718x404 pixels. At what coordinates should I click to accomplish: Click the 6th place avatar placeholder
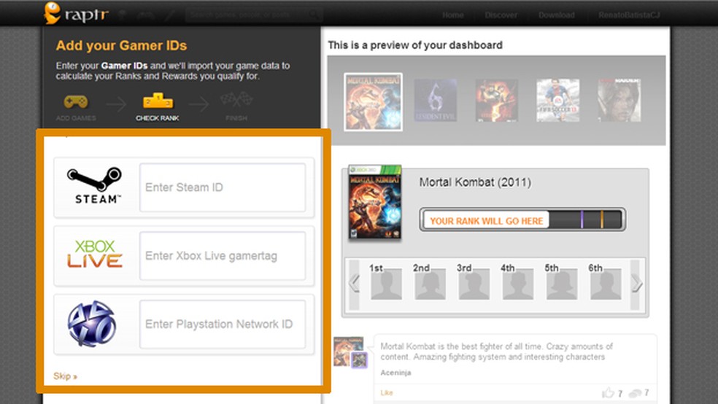(x=606, y=284)
